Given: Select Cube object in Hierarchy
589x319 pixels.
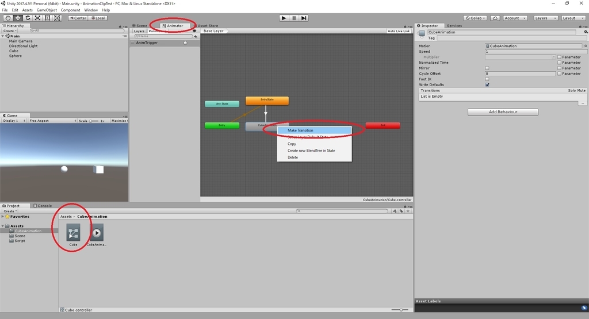Looking at the screenshot, I should coord(14,51).
